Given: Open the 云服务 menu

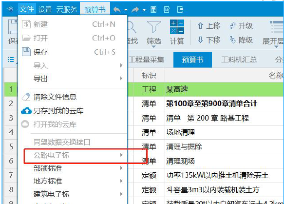Looking at the screenshot, I should [67, 9].
